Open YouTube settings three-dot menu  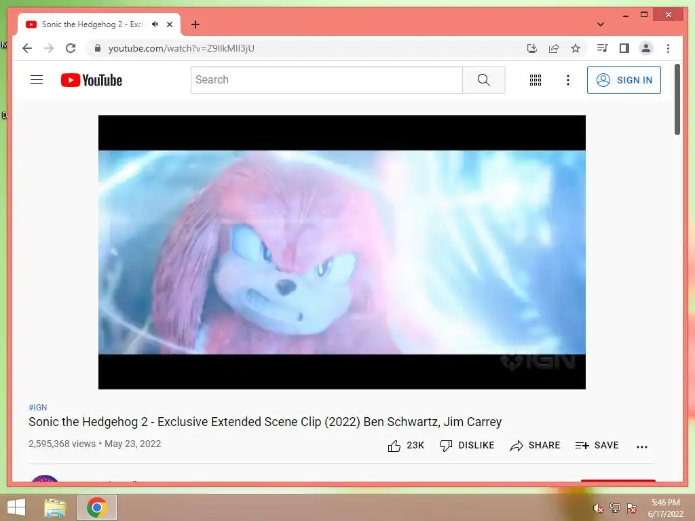pyautogui.click(x=568, y=80)
